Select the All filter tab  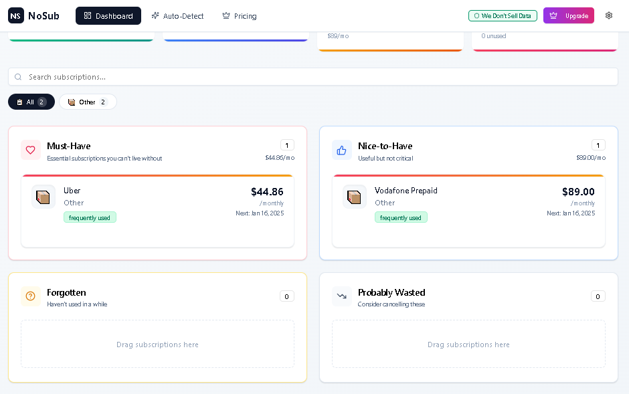31,102
